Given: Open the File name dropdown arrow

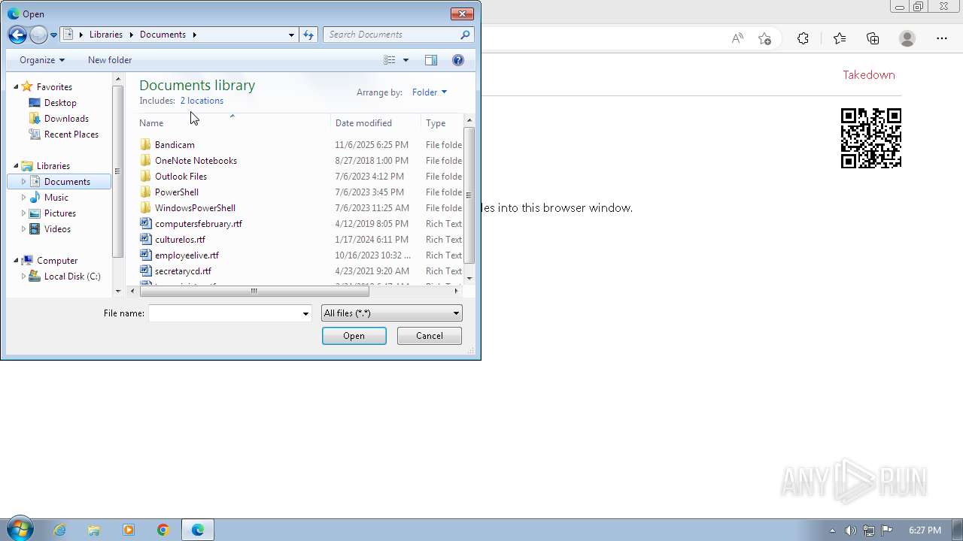Looking at the screenshot, I should coord(305,313).
